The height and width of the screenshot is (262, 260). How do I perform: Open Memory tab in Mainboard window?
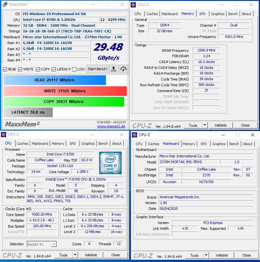[189, 144]
